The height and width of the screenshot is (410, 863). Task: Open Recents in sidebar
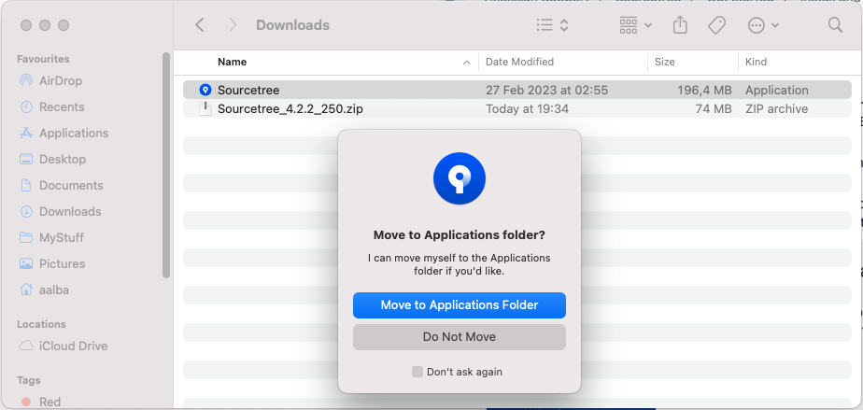pos(62,106)
